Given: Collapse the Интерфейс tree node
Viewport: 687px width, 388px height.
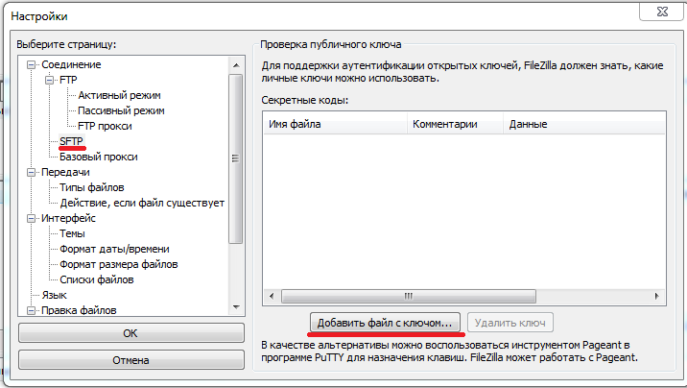Looking at the screenshot, I should [x=31, y=218].
